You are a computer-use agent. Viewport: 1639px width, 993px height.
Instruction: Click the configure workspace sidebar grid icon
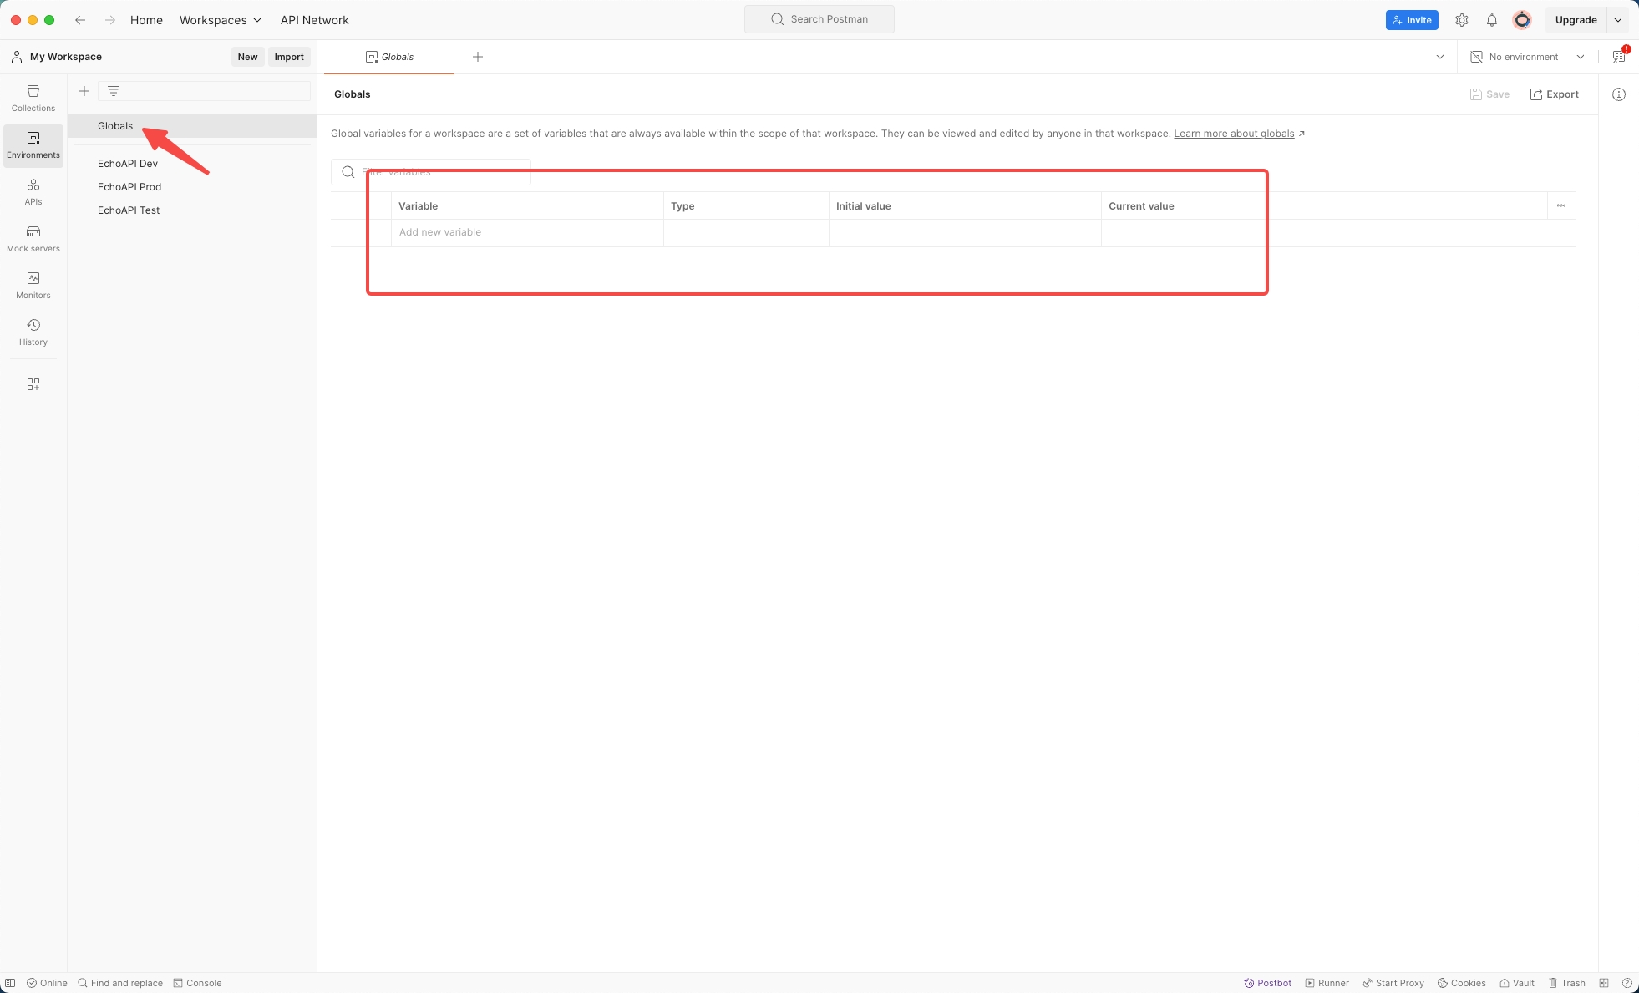[33, 384]
